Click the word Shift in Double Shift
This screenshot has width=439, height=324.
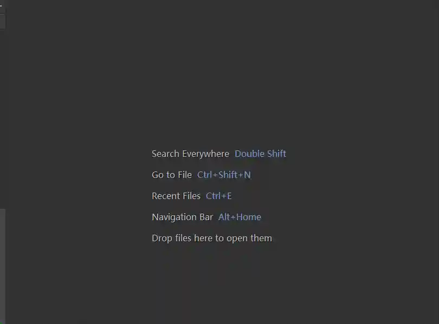point(276,154)
